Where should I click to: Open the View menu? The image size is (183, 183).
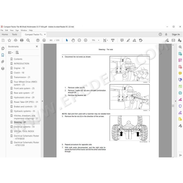tap(12, 30)
